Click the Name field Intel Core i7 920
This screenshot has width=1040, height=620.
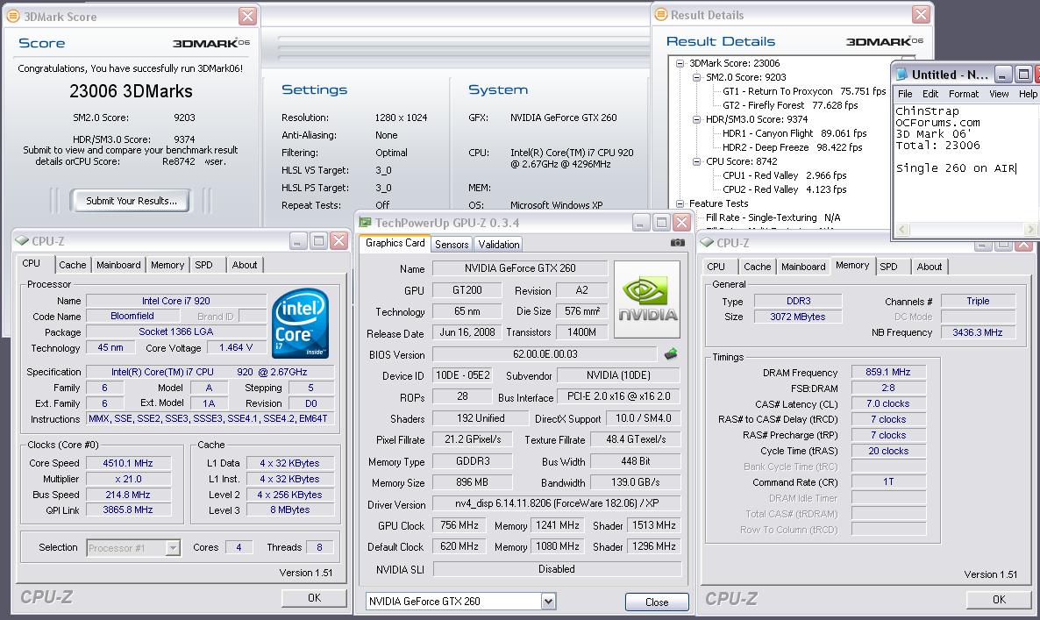(x=175, y=301)
